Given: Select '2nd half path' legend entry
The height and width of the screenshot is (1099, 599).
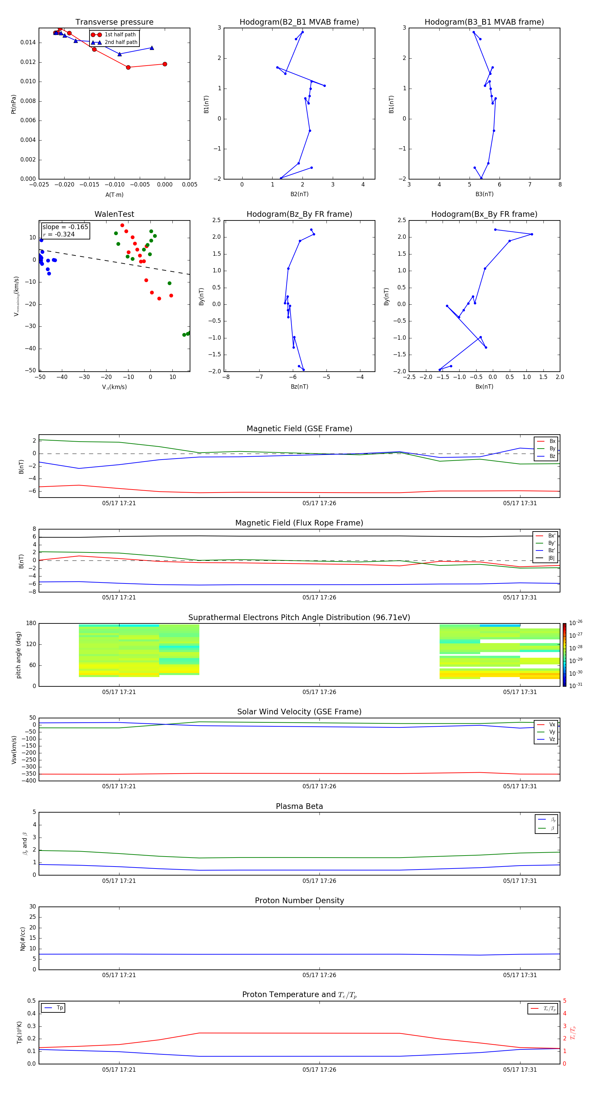Looking at the screenshot, I should [x=115, y=42].
